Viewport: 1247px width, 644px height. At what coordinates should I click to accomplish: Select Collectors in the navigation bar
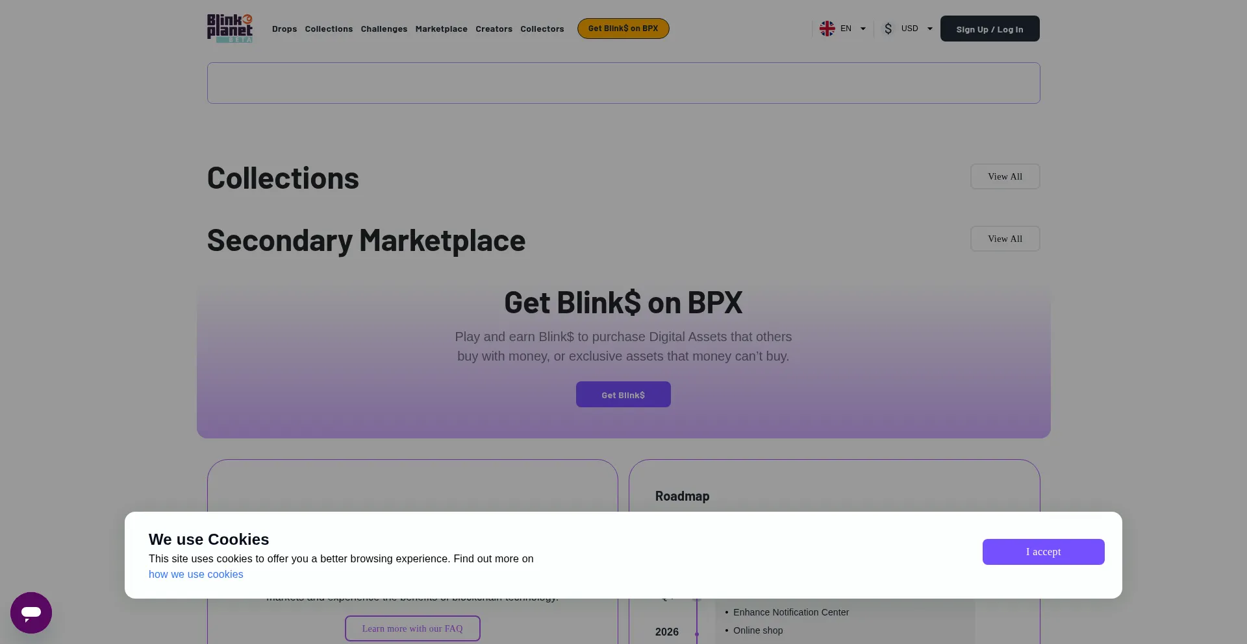tap(542, 29)
